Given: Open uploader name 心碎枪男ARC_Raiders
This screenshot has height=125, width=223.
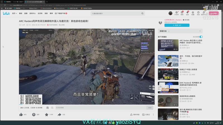Looking at the screenshot, I should (x=173, y=20).
